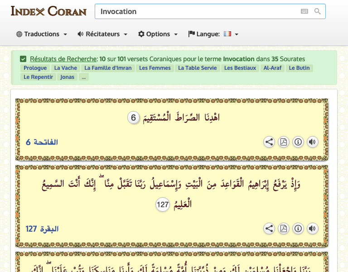
Task: View info for Al-Baqara verse 127
Action: click(x=298, y=228)
